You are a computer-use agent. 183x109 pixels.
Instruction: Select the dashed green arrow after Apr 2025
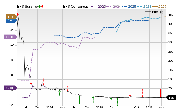pyautogui.click(x=117, y=102)
